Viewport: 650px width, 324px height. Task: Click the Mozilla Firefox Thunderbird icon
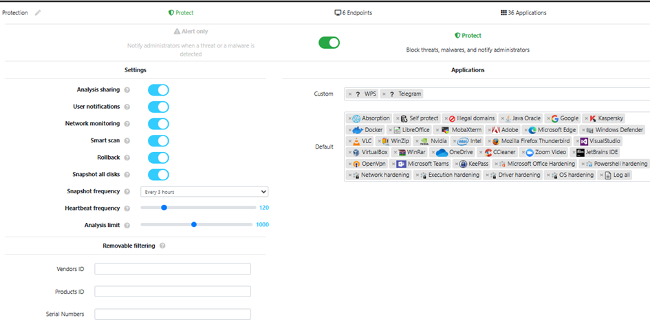(495, 141)
